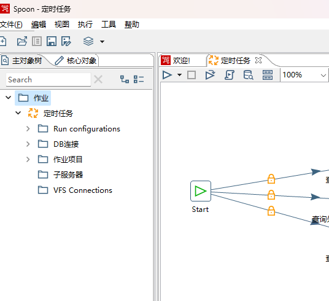Click the top hop lock icon

point(271,179)
